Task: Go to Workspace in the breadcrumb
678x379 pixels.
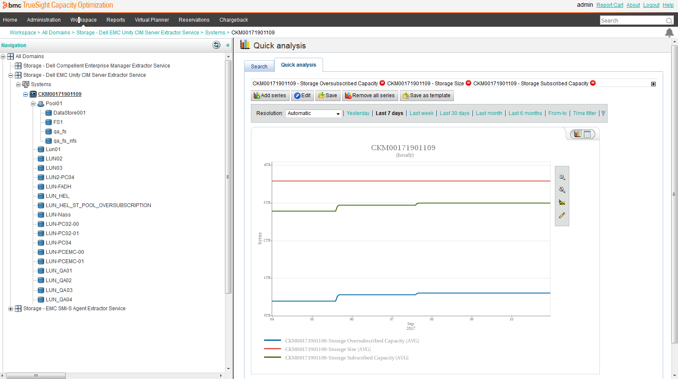Action: pos(23,33)
